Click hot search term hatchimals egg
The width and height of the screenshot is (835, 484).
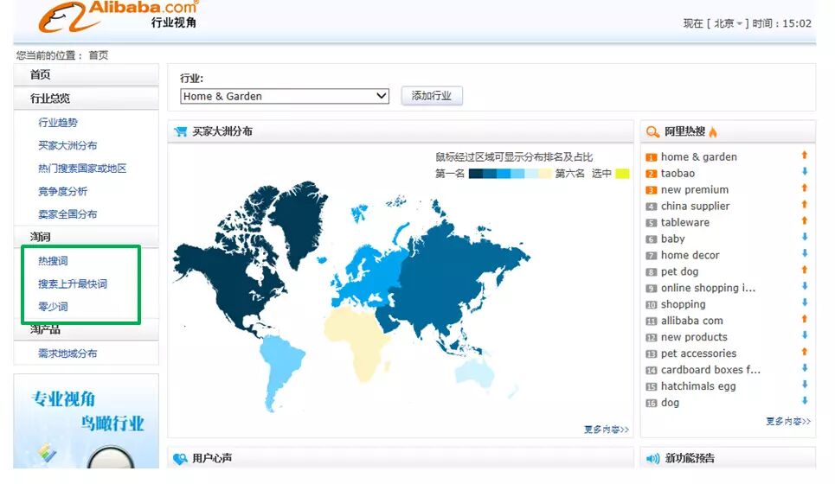698,386
